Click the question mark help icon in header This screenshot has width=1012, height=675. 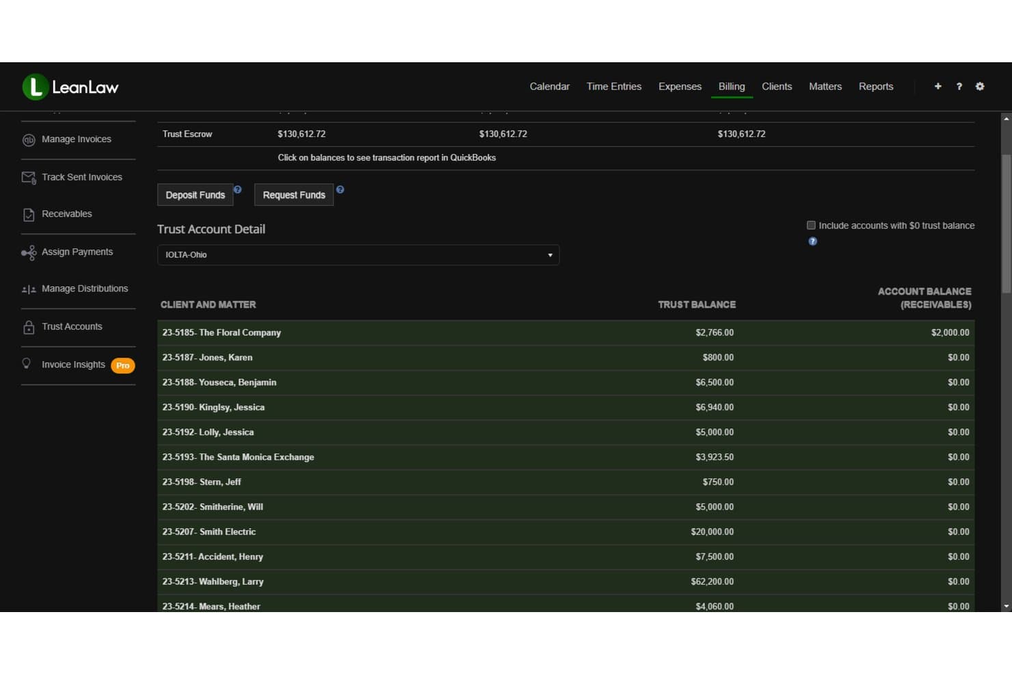click(x=959, y=86)
